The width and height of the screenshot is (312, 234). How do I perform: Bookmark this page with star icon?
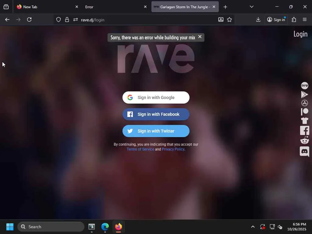click(229, 19)
